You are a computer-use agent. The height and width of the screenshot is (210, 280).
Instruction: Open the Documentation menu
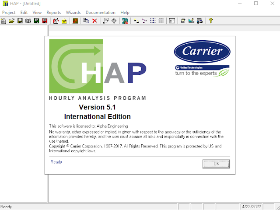click(101, 13)
